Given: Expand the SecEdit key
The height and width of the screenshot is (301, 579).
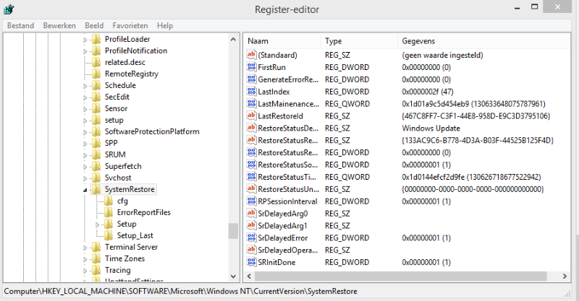Looking at the screenshot, I should (85, 97).
